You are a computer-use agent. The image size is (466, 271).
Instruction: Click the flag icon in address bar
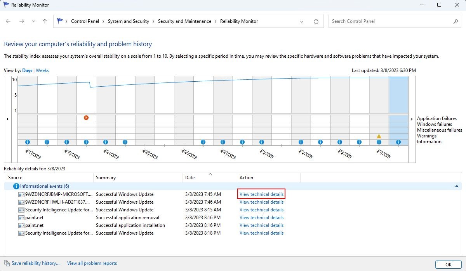60,21
